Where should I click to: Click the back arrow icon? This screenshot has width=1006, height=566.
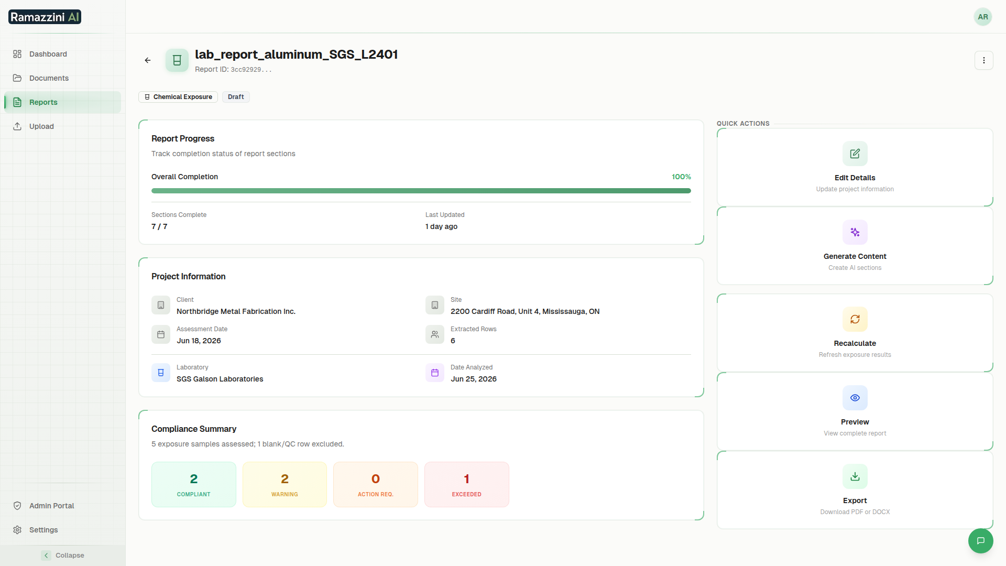point(148,60)
